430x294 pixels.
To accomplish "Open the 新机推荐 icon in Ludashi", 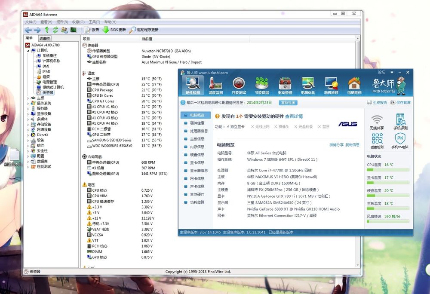I will click(331, 85).
